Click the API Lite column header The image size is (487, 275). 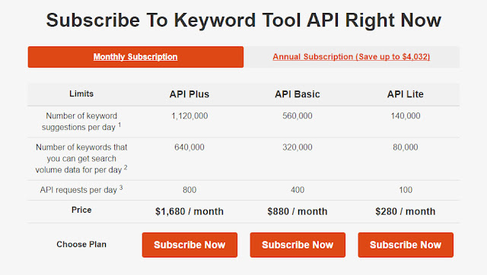click(406, 94)
